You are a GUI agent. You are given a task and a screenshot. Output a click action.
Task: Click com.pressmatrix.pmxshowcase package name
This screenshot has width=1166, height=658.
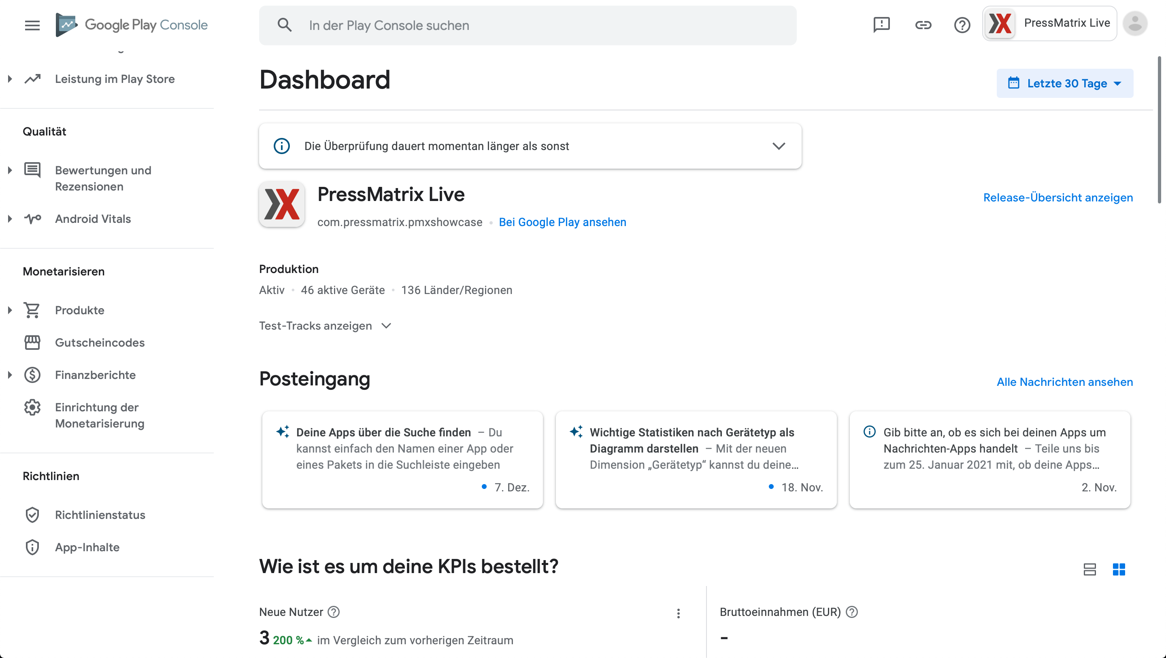[400, 222]
